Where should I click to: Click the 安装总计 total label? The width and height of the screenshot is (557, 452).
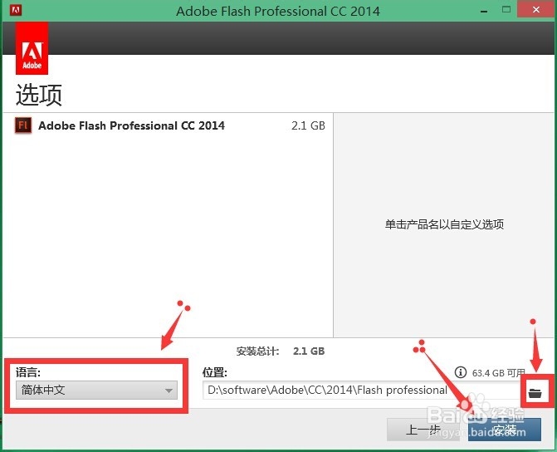click(x=257, y=351)
